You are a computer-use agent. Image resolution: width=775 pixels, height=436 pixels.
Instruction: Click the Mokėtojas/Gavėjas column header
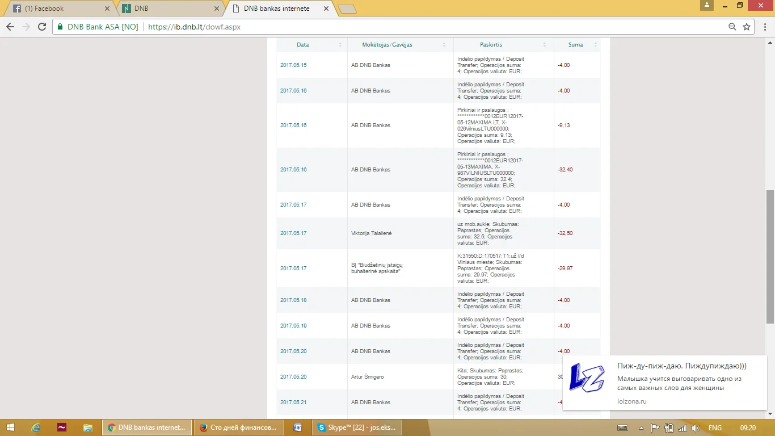pos(387,45)
